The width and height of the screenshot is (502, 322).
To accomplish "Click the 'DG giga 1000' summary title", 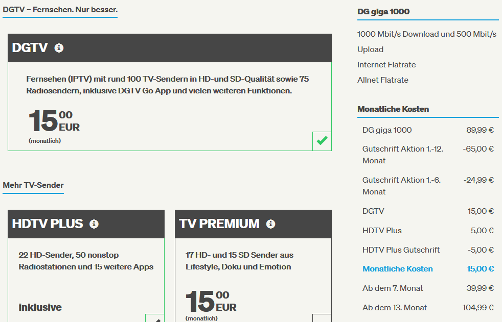I will click(x=383, y=12).
